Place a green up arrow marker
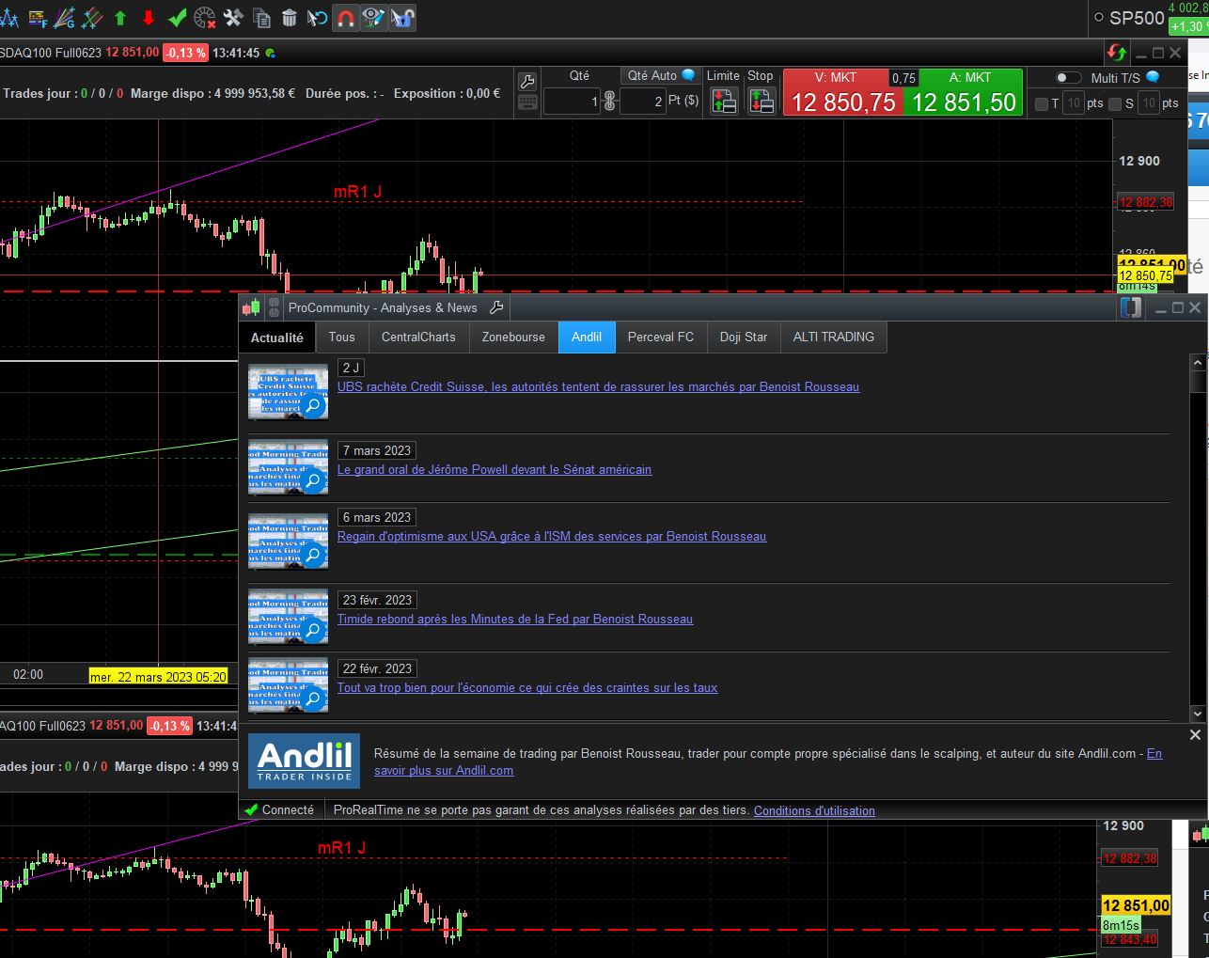This screenshot has width=1209, height=958. [x=120, y=18]
